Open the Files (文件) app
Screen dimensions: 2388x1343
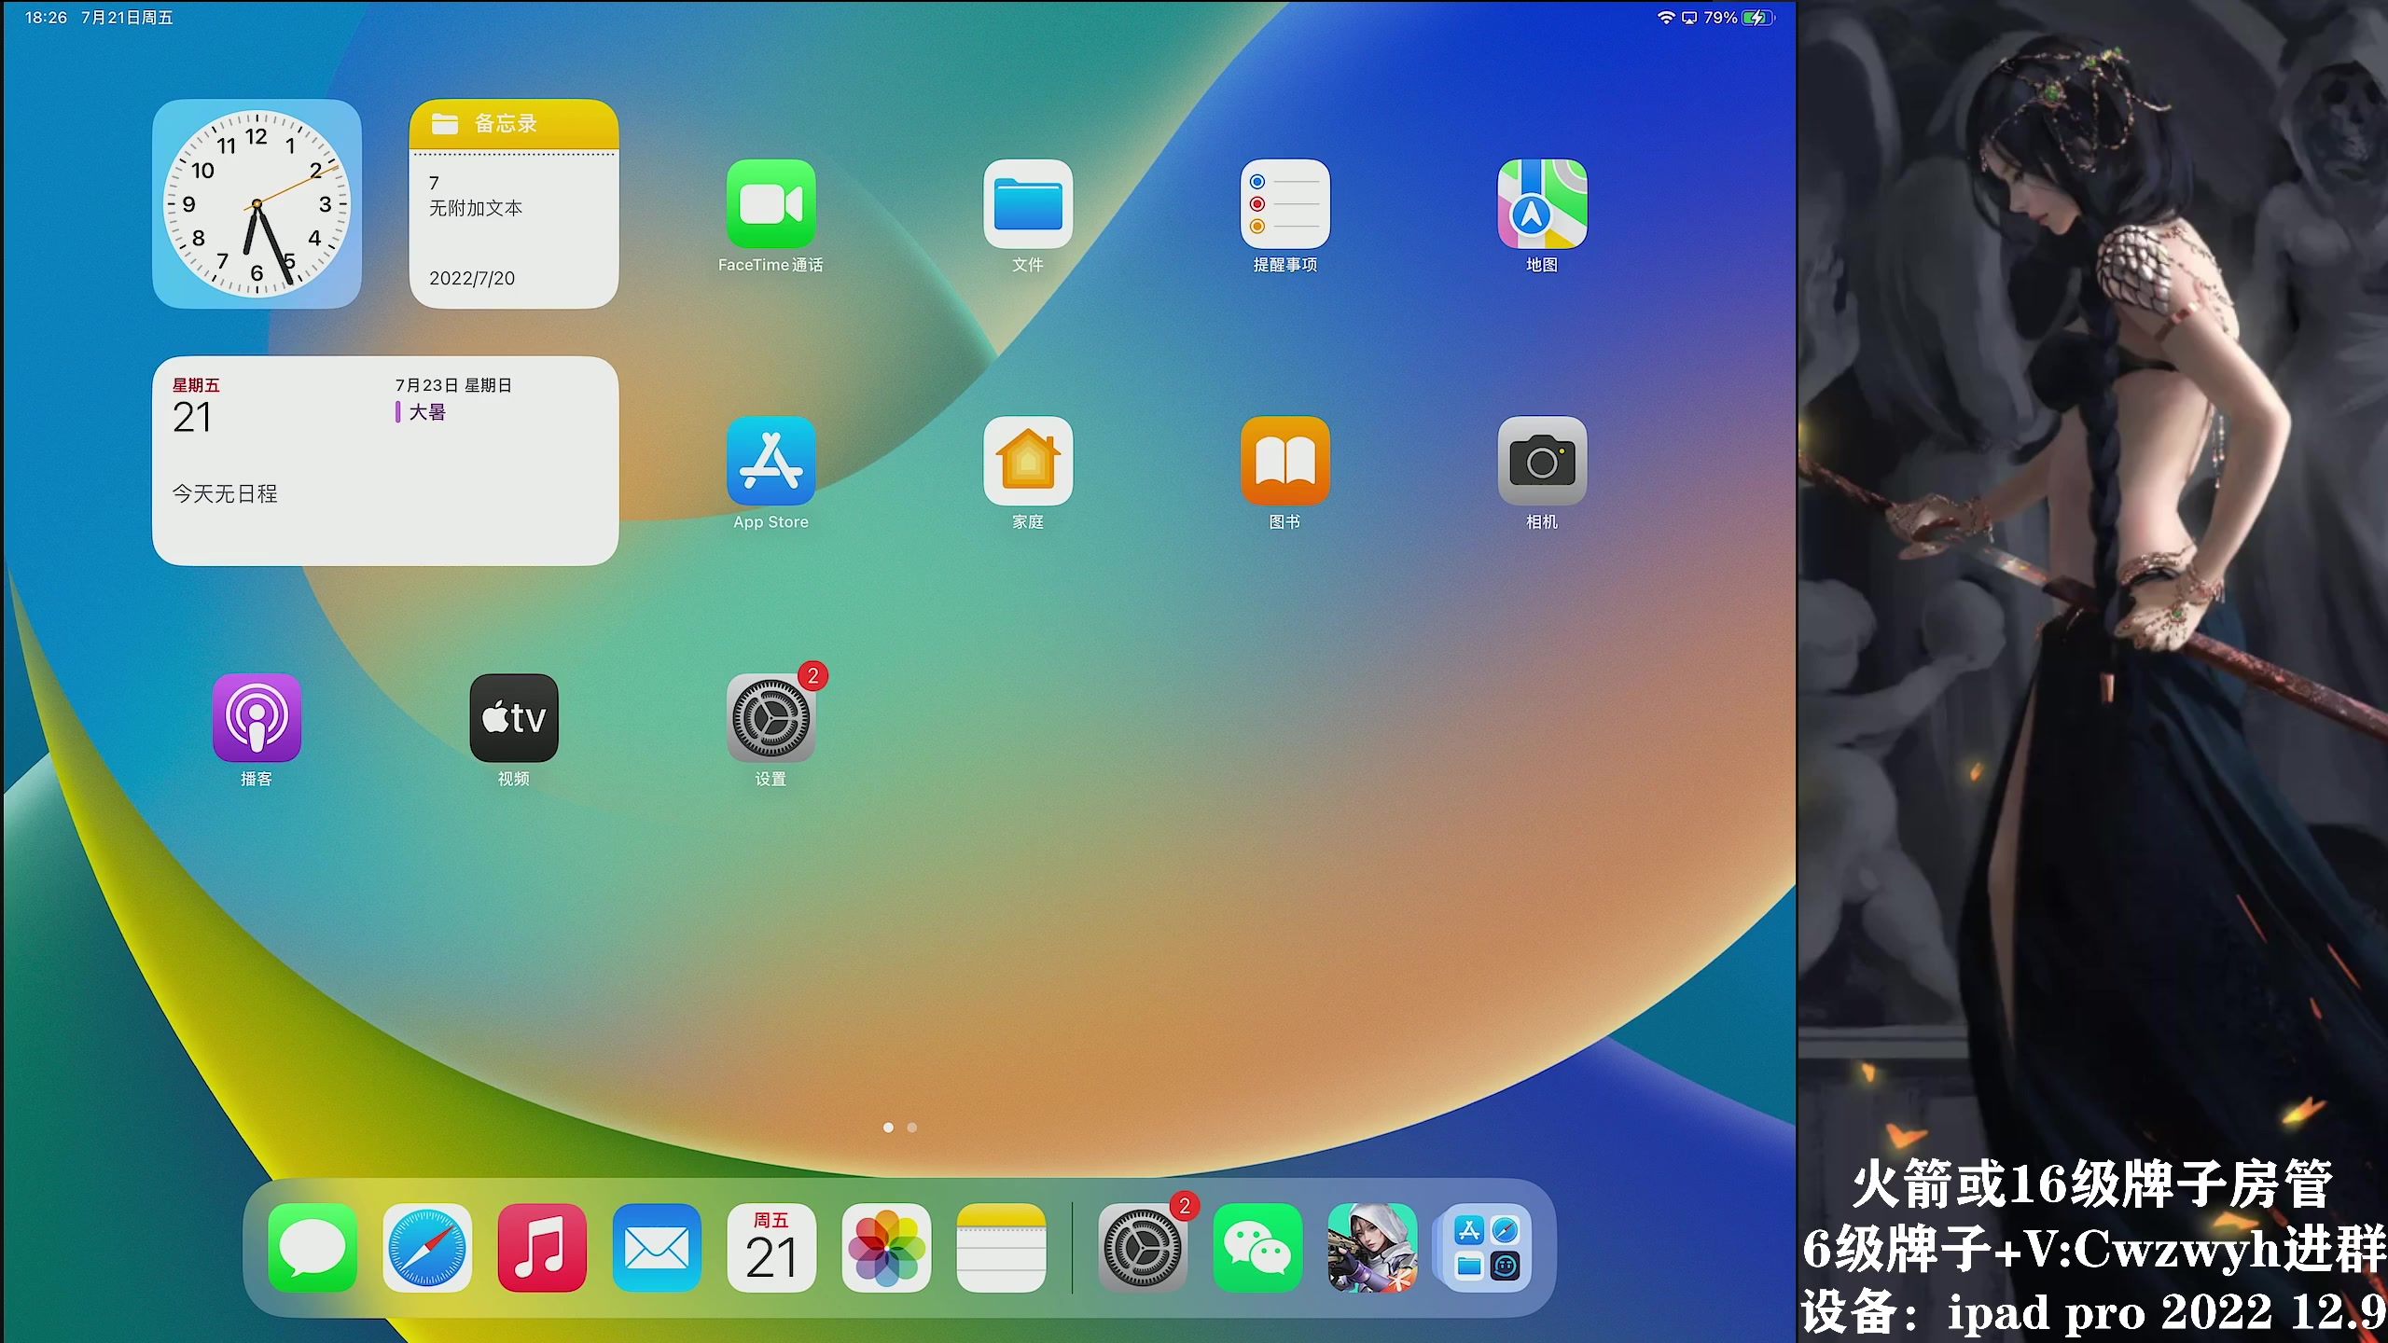(1028, 203)
